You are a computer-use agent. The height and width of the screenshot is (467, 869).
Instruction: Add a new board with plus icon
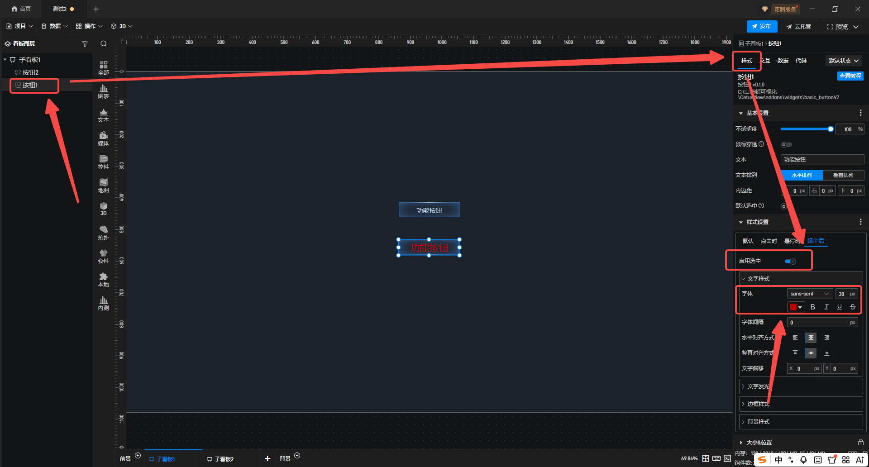(267, 458)
